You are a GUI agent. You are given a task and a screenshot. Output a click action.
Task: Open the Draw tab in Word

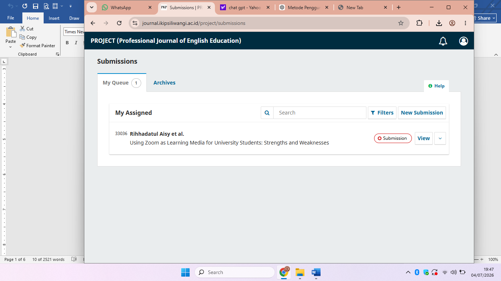coord(74,18)
